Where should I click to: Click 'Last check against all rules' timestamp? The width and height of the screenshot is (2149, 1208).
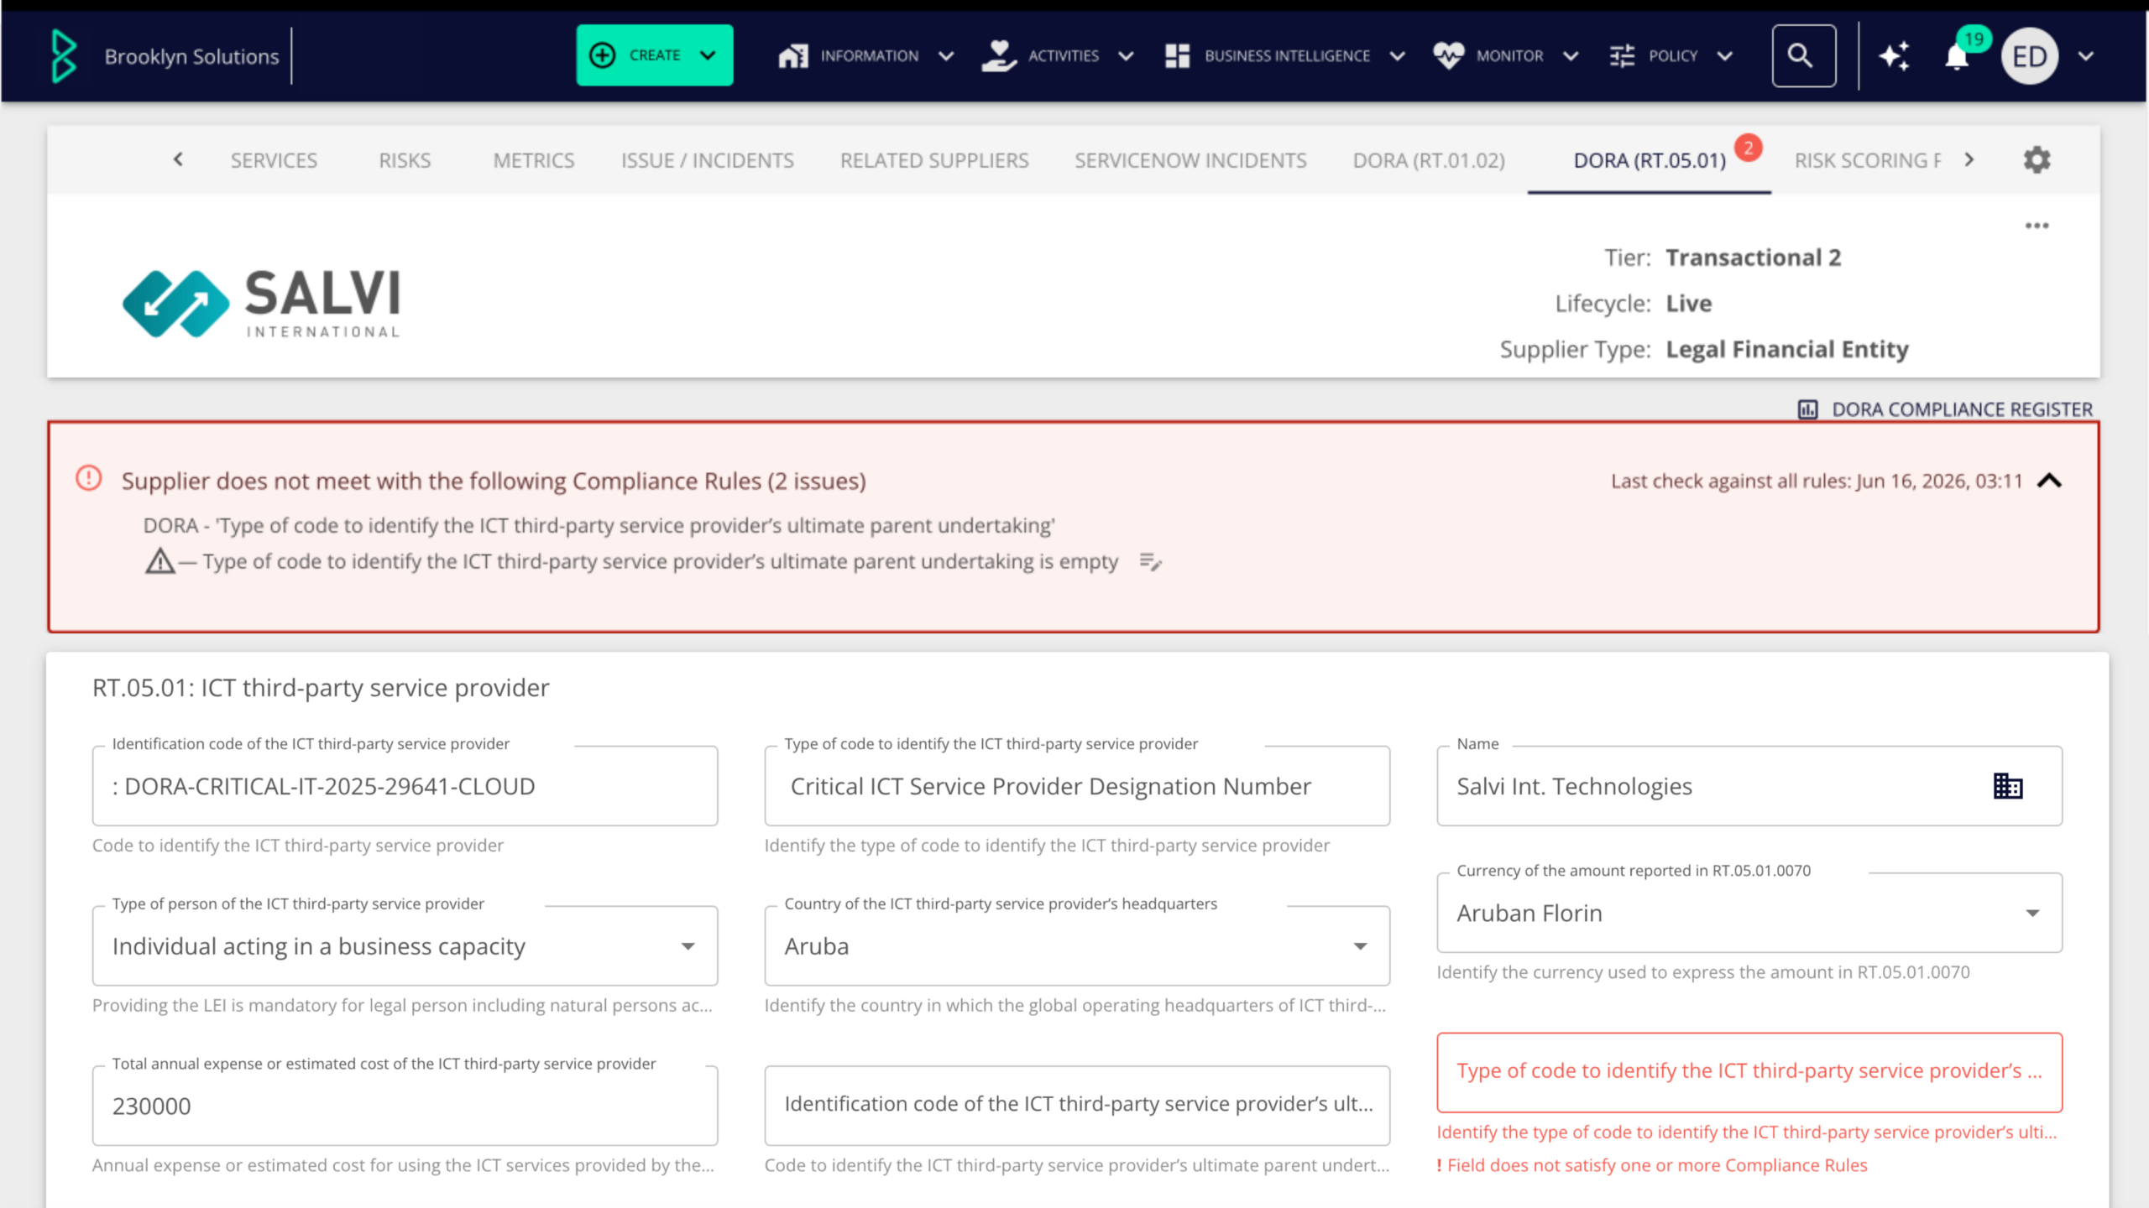tap(1817, 481)
